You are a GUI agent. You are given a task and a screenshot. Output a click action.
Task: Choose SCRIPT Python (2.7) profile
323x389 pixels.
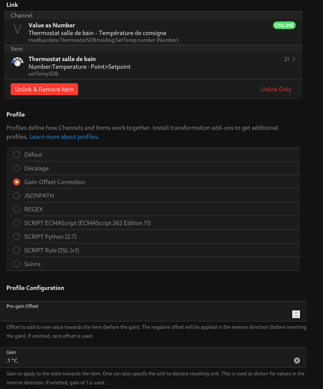(17, 237)
